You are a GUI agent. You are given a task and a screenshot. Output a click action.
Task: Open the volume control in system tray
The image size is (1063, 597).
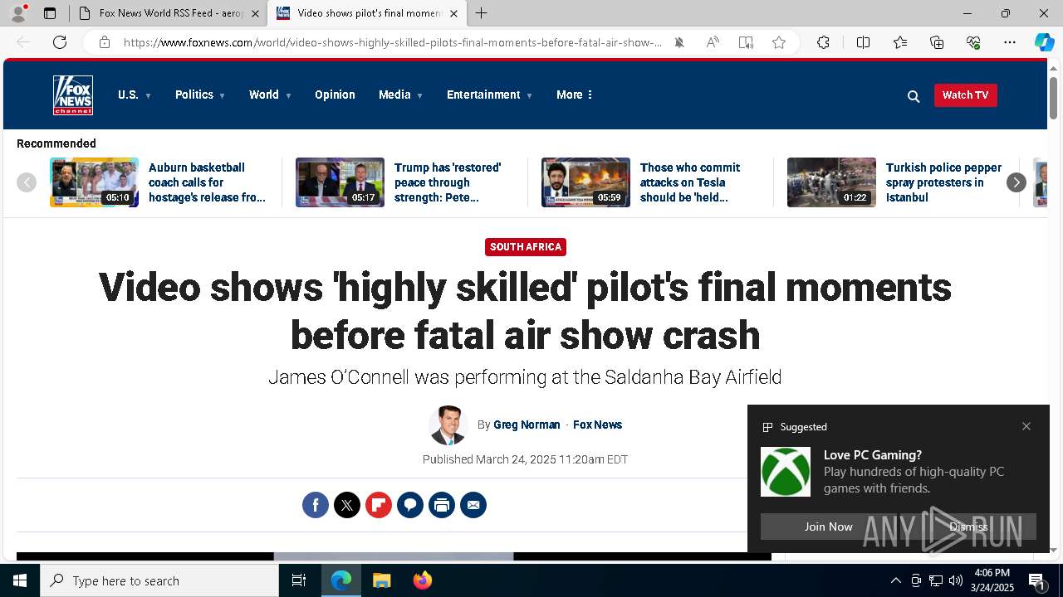tap(955, 580)
